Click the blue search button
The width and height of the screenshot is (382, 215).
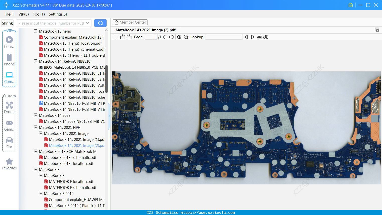100,23
